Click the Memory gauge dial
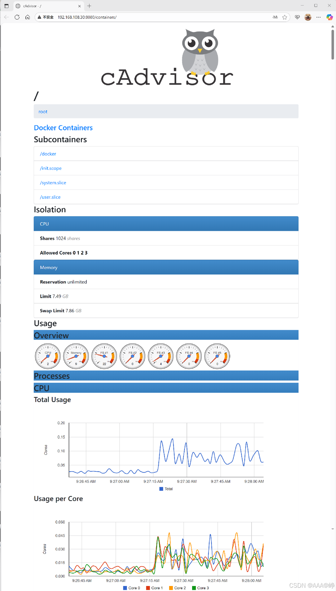The image size is (336, 591). 76,356
